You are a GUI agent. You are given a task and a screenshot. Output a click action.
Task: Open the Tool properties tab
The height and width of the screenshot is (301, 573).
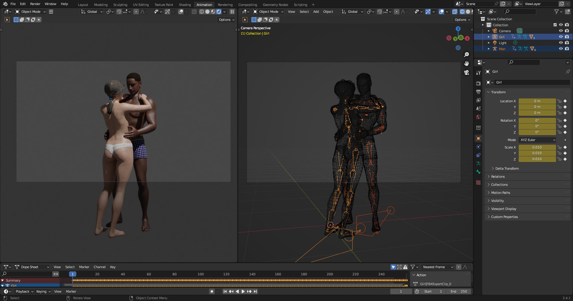coord(478,72)
